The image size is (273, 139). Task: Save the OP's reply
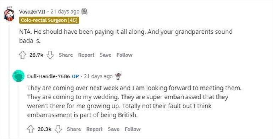[113, 129]
